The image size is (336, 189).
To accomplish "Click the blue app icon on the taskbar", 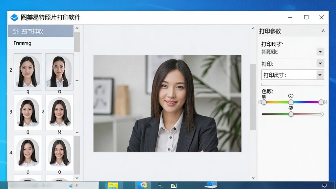I will pyautogui.click(x=211, y=185).
